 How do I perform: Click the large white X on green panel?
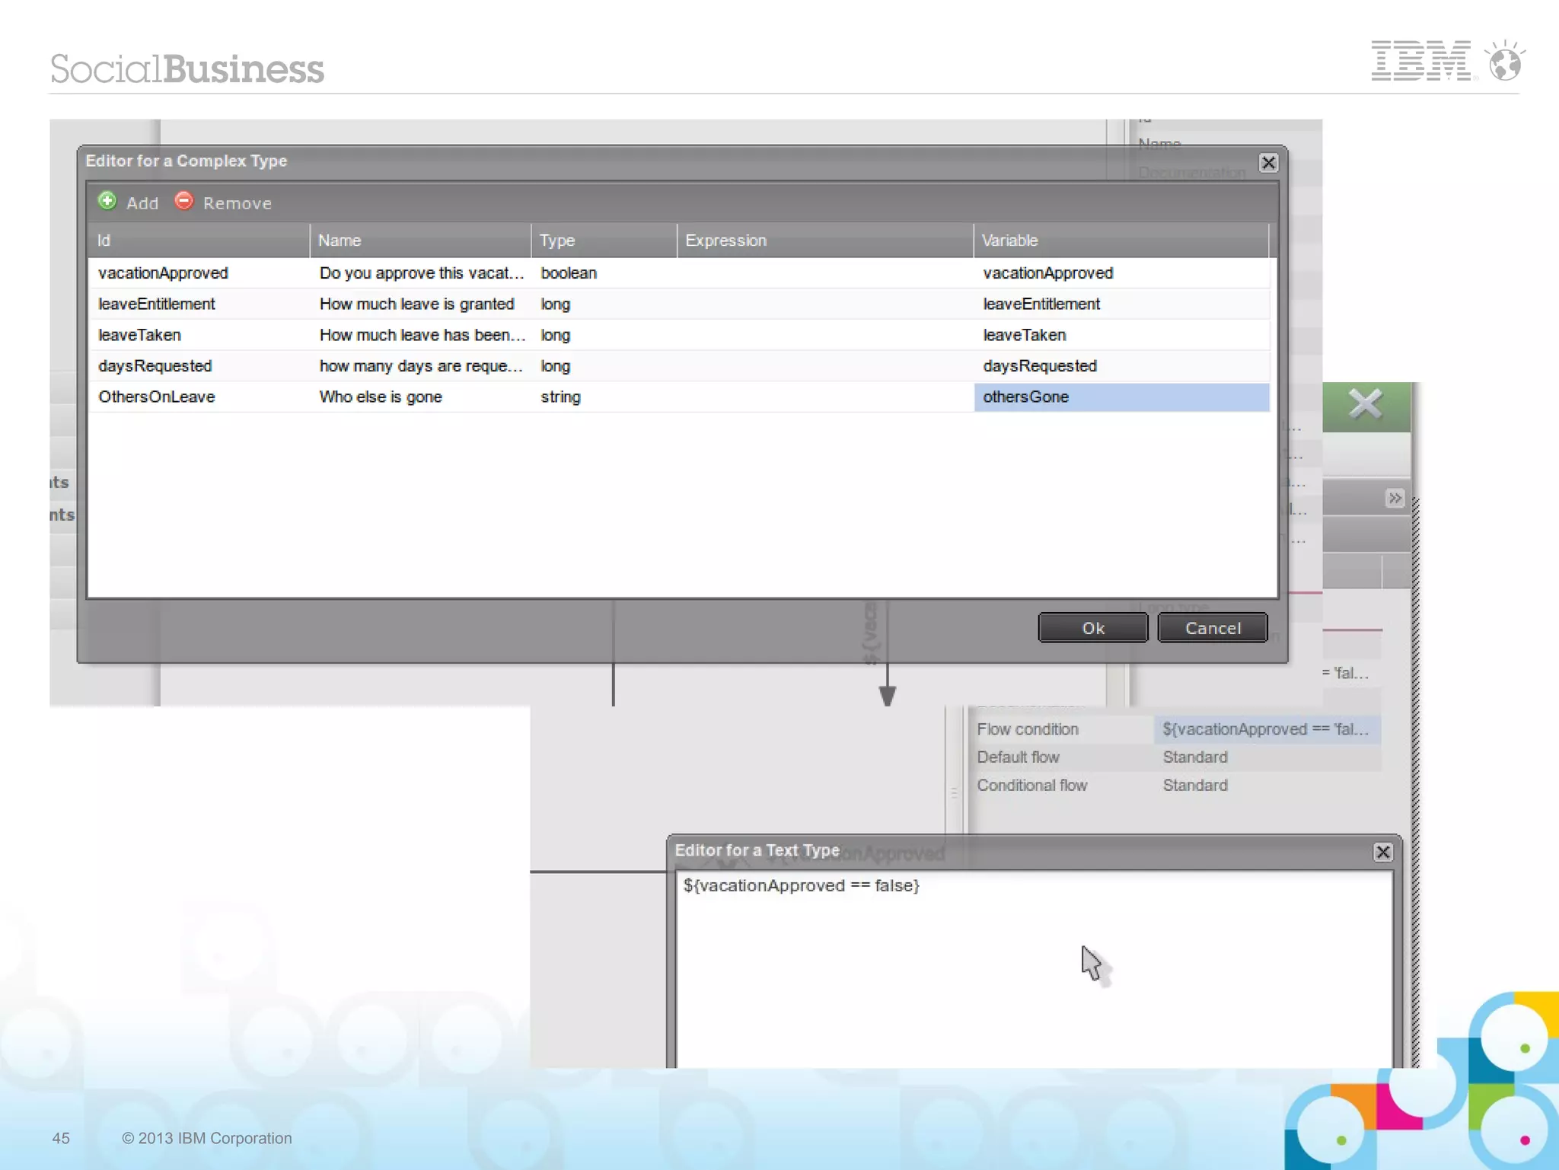(x=1365, y=404)
